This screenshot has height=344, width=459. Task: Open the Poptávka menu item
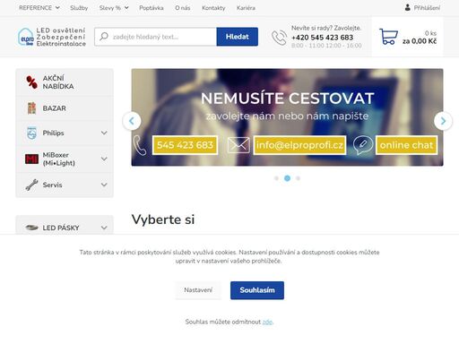tap(152, 8)
